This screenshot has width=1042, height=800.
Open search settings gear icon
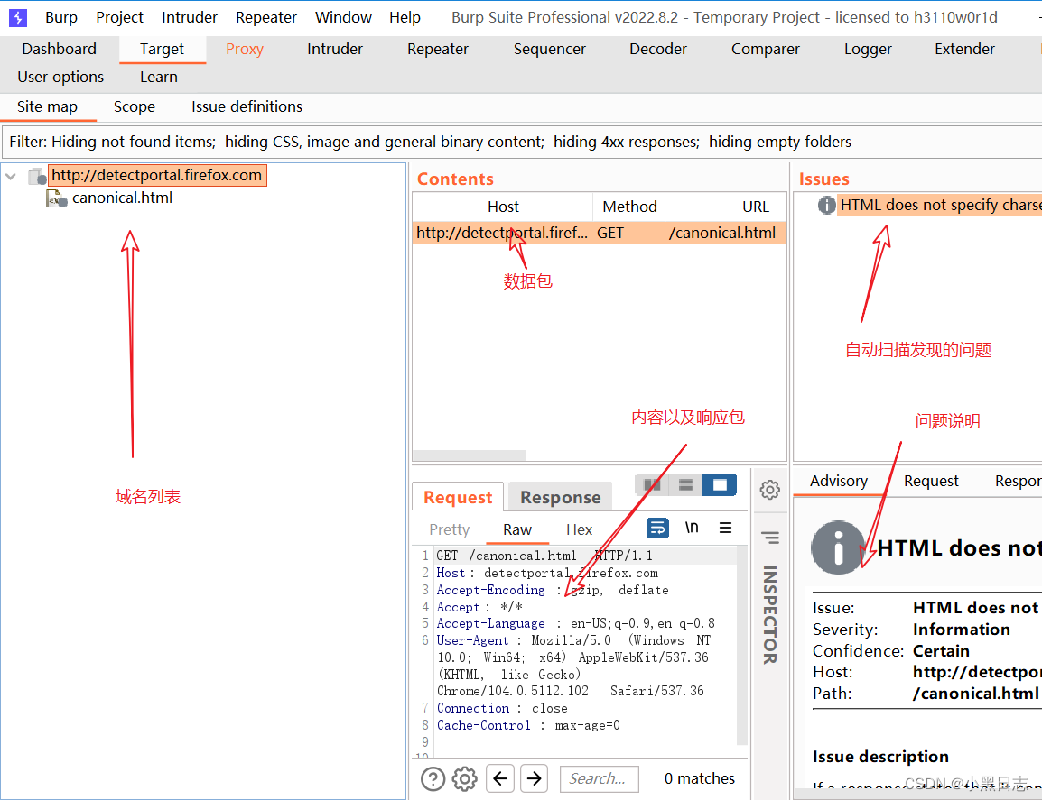(464, 778)
